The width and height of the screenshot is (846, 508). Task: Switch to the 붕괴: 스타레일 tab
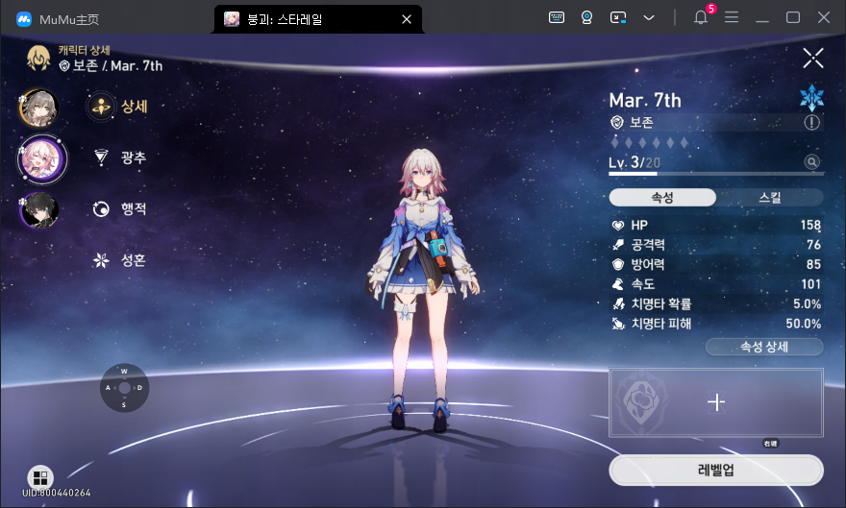pos(308,18)
